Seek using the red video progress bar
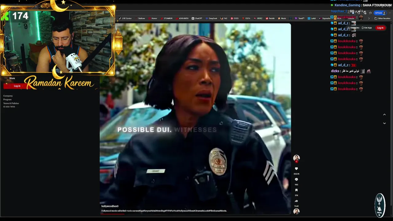Image resolution: width=393 pixels, height=221 pixels. click(195, 214)
